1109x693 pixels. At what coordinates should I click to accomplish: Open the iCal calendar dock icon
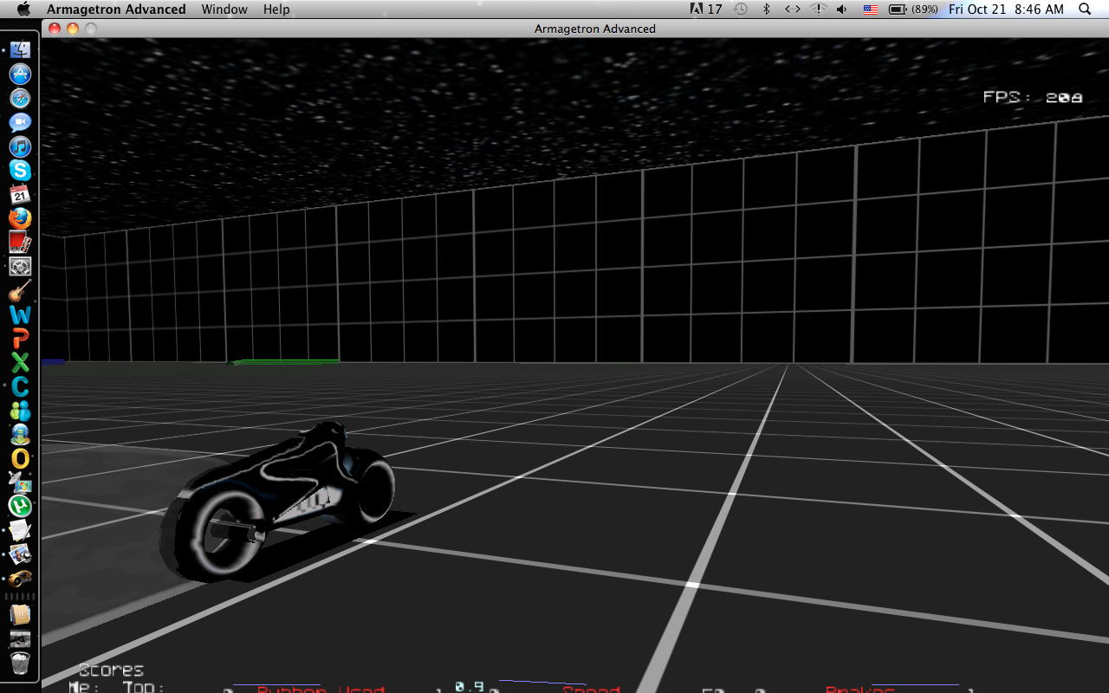pos(20,195)
